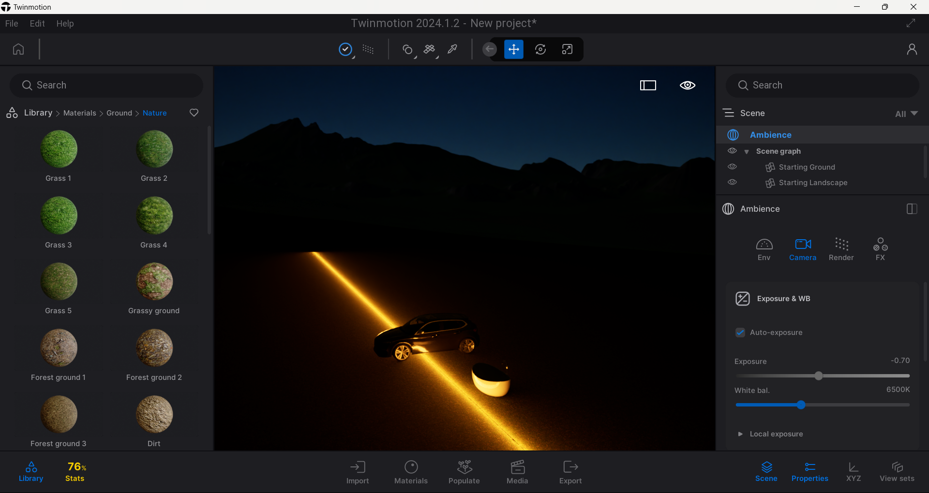The height and width of the screenshot is (493, 929).
Task: Toggle the viewport split layout icon
Action: pyautogui.click(x=648, y=86)
